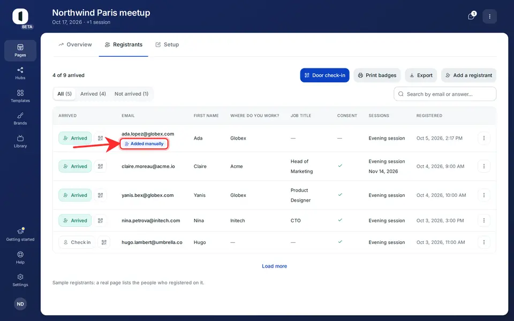Open row actions menu for Nina
This screenshot has width=514, height=321.
484,220
